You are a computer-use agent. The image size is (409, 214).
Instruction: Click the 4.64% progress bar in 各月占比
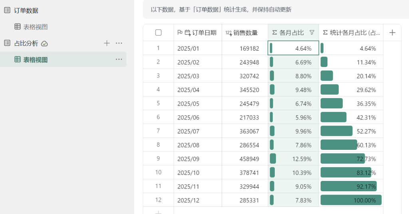271,48
